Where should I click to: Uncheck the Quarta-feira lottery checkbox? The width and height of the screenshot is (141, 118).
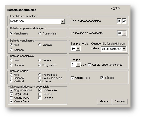[x=72, y=78]
